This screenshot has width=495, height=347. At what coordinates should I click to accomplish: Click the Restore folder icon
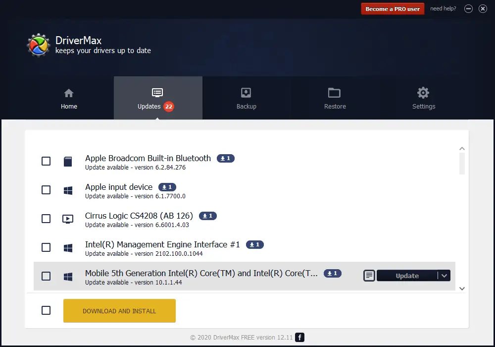point(334,93)
